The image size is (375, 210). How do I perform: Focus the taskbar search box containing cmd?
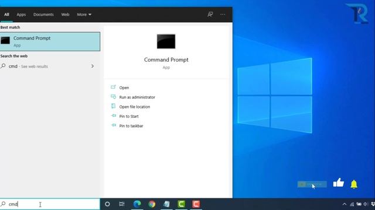(50, 204)
